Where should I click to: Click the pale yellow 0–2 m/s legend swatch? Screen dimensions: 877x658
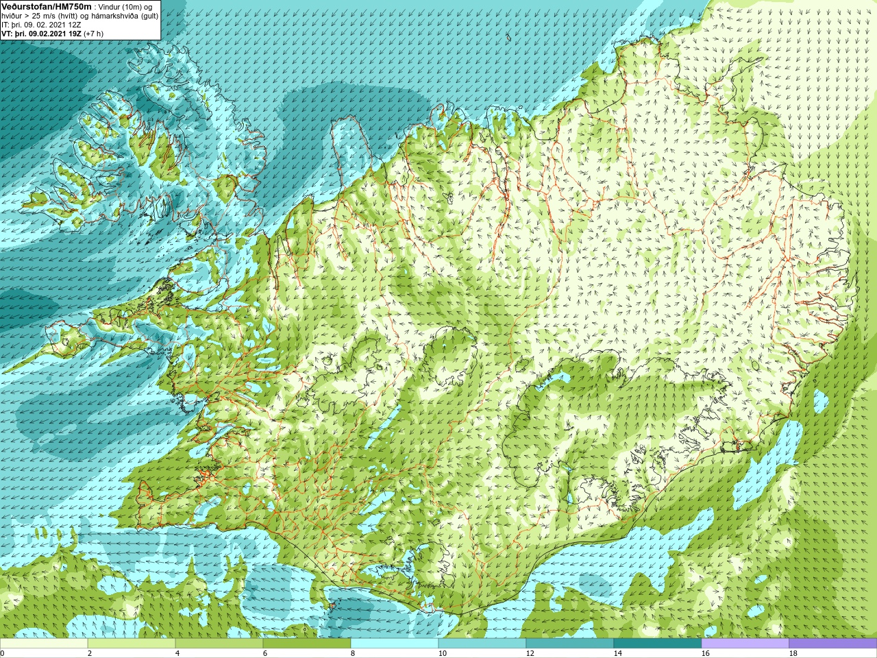44,644
